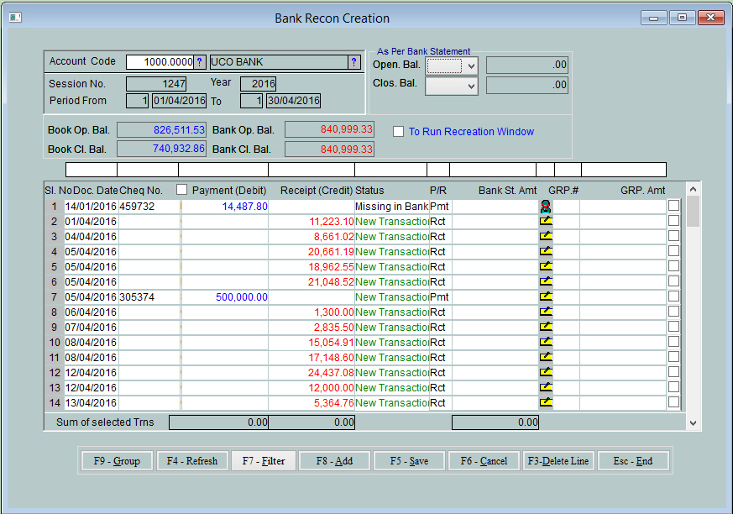Click the F5 - Save button
Screen dimensions: 733x514
pyautogui.click(x=408, y=461)
